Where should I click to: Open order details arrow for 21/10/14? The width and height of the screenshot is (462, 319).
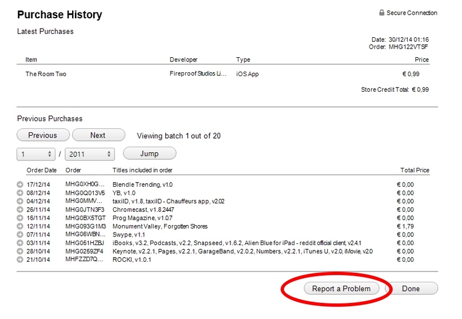point(20,259)
